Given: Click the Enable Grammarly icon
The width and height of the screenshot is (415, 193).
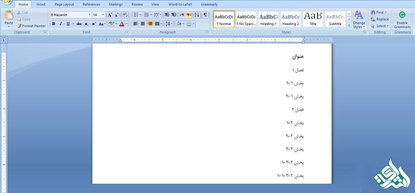Looking at the screenshot, I should tap(402, 15).
